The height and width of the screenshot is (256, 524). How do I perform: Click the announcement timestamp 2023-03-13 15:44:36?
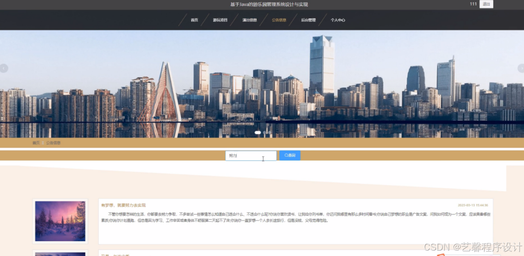click(473, 205)
